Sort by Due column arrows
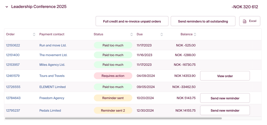The width and height of the screenshot is (267, 125). coord(162,34)
